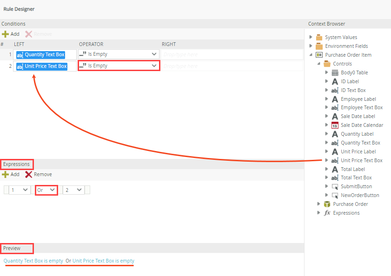
Task: Click the OPERATOR column header
Action: click(x=91, y=44)
